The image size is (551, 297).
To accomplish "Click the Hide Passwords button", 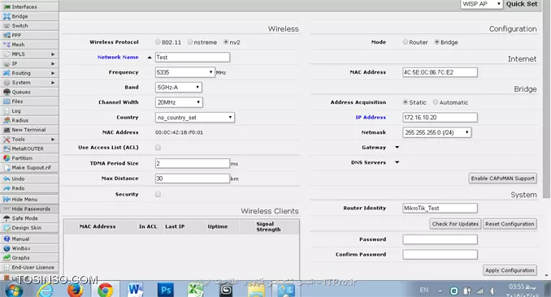I will click(29, 209).
